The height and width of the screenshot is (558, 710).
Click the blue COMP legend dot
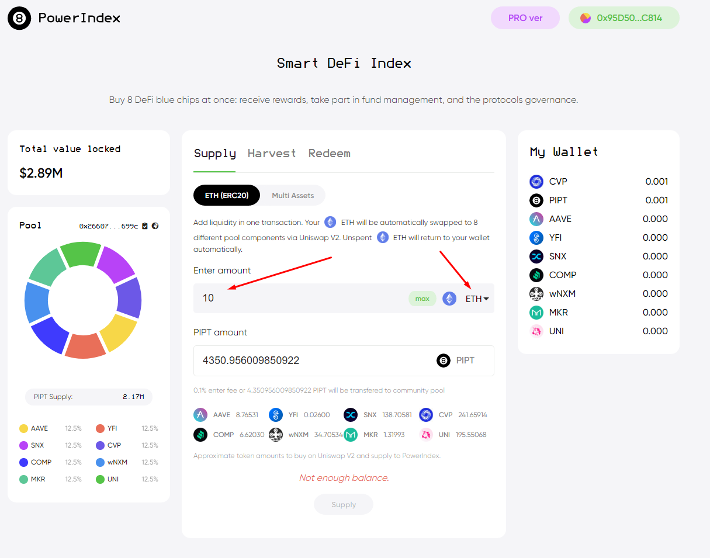24,462
